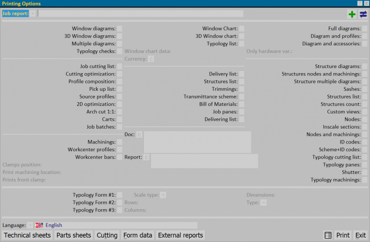Tick the 2D optimization checkbox
370x242 pixels.
[x=120, y=104]
